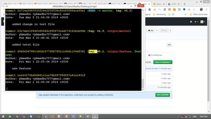Click the 'added tetst file' commit message
Image resolution: width=211 pixels, height=119 pixels.
point(26,45)
